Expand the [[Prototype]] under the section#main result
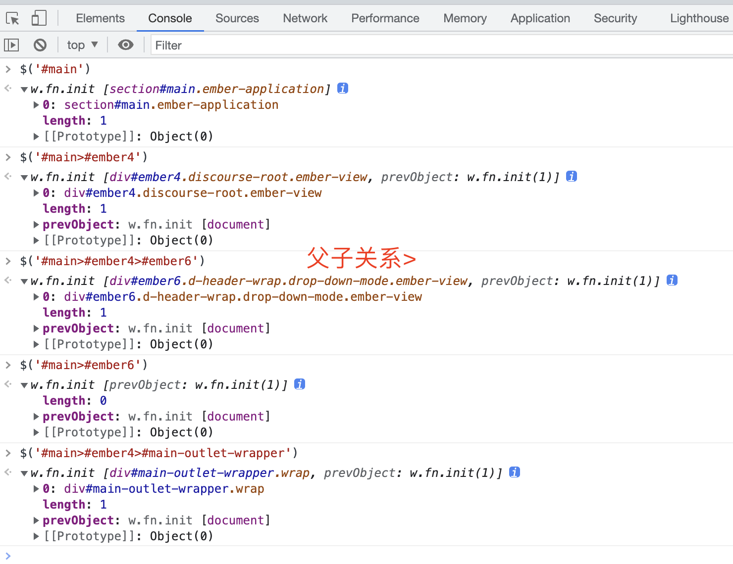Screen dimensions: 733x564 tap(36, 137)
